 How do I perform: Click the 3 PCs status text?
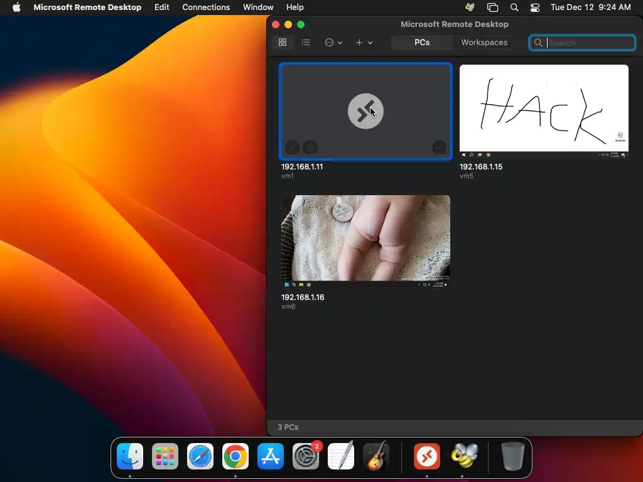coord(288,427)
